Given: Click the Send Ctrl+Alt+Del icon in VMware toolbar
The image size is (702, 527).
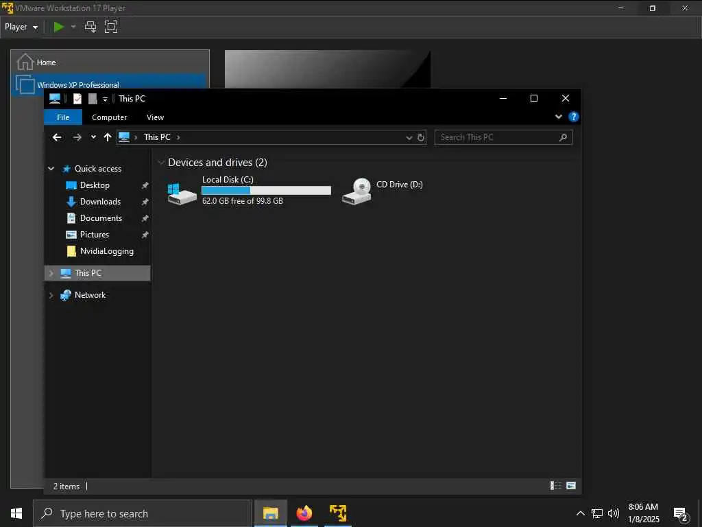Looking at the screenshot, I should 90,27.
